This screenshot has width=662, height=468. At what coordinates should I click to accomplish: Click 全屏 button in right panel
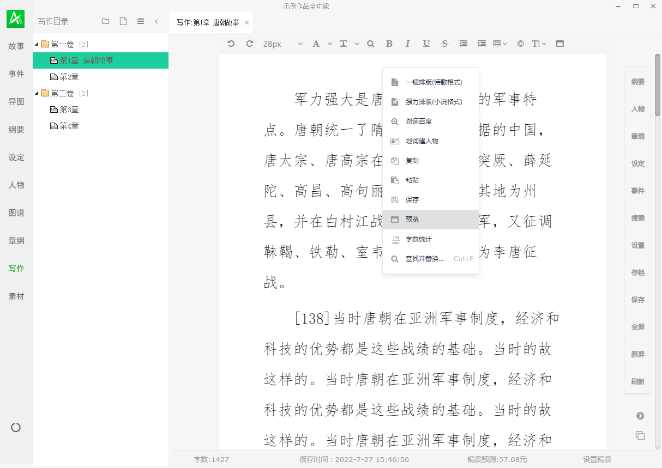(637, 327)
